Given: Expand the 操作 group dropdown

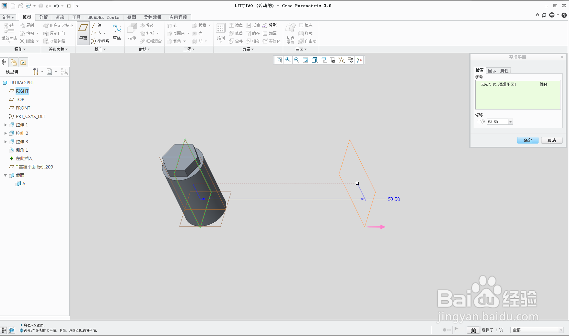Looking at the screenshot, I should point(20,49).
